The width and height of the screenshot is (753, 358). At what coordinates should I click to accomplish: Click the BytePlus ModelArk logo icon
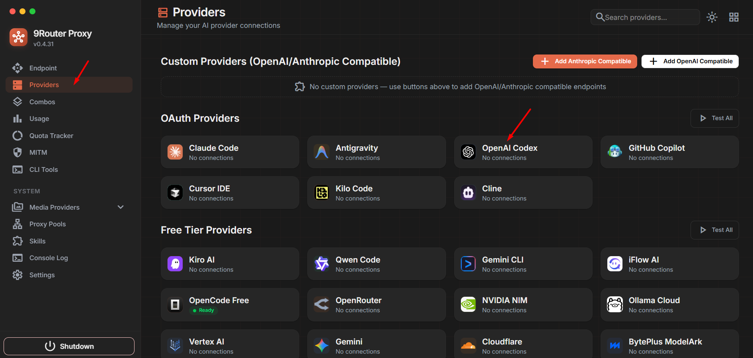[x=615, y=345]
